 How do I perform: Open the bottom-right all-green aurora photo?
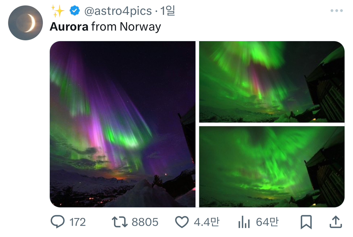tap(272, 167)
